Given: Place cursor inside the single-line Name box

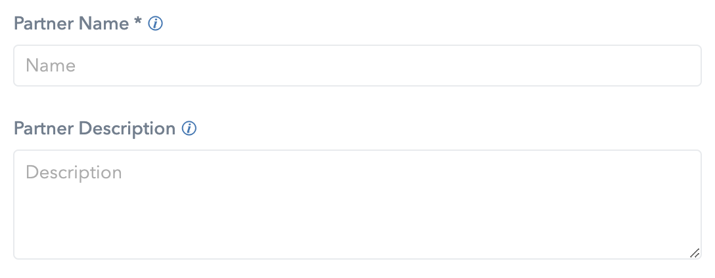Looking at the screenshot, I should pyautogui.click(x=357, y=66).
